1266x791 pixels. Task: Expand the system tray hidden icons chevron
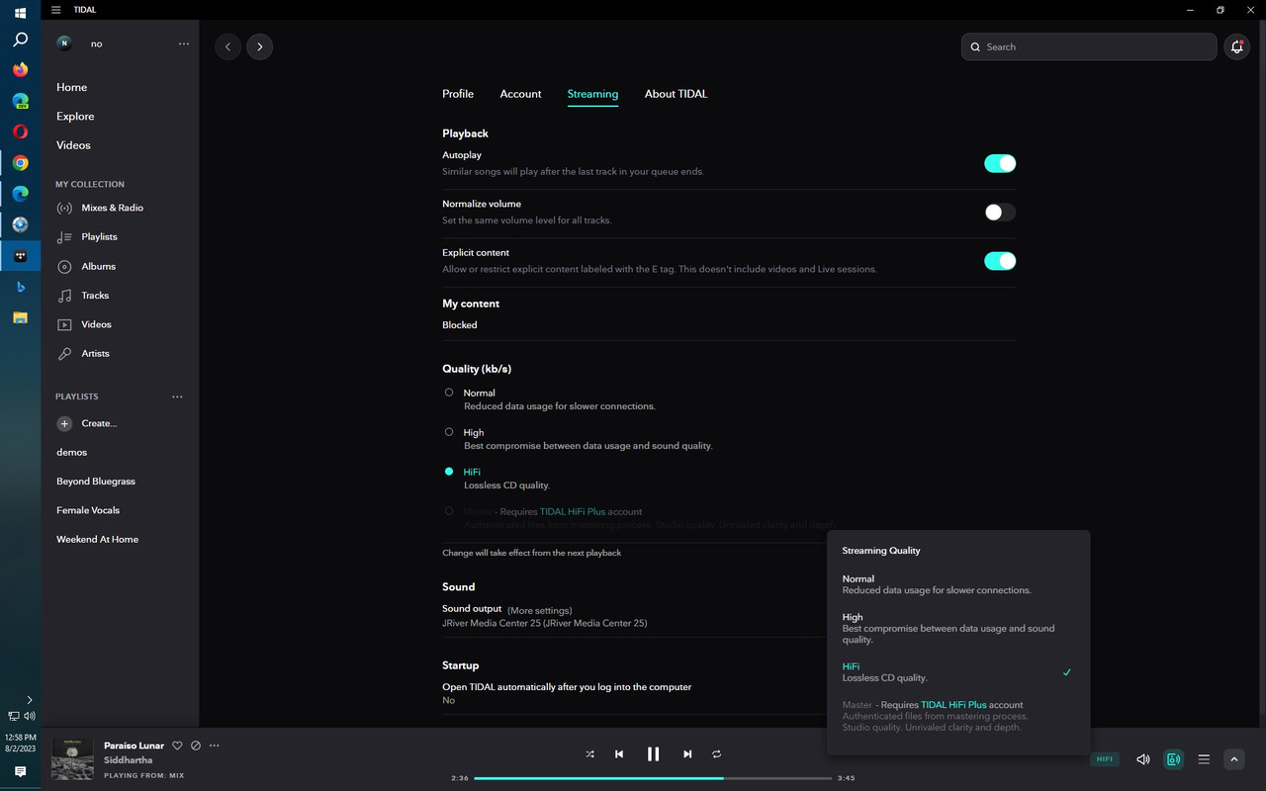29,699
